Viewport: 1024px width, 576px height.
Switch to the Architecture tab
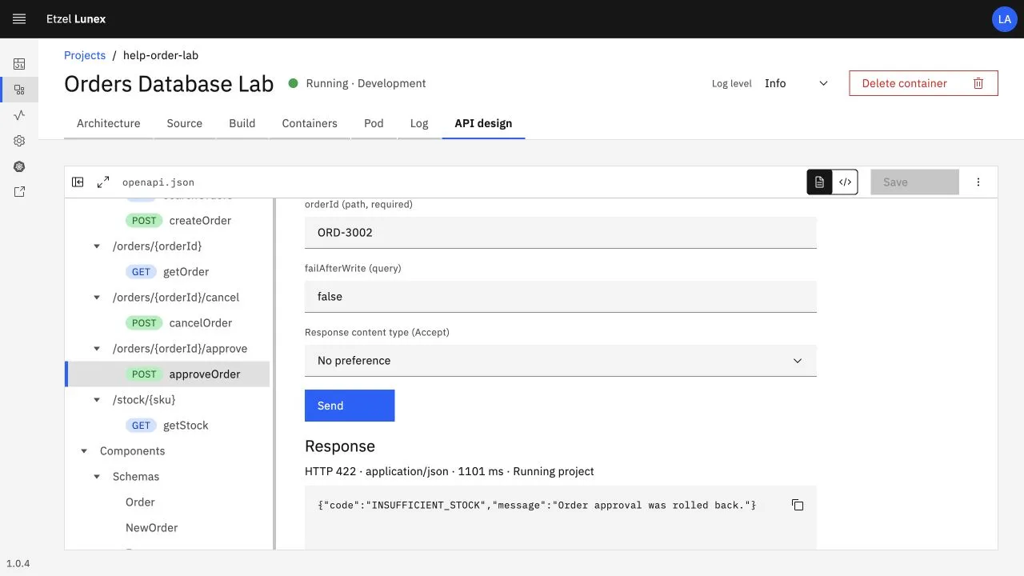tap(109, 123)
